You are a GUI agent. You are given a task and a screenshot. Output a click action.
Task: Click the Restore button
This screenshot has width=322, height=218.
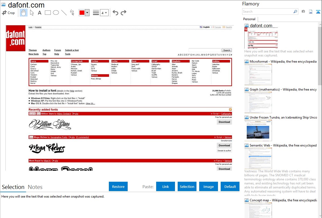[x=118, y=187]
